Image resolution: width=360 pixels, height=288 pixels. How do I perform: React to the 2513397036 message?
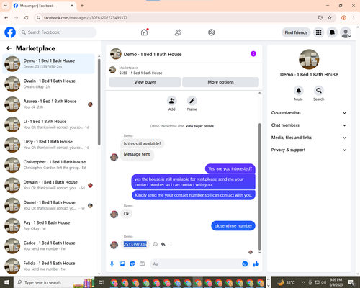pos(156,244)
